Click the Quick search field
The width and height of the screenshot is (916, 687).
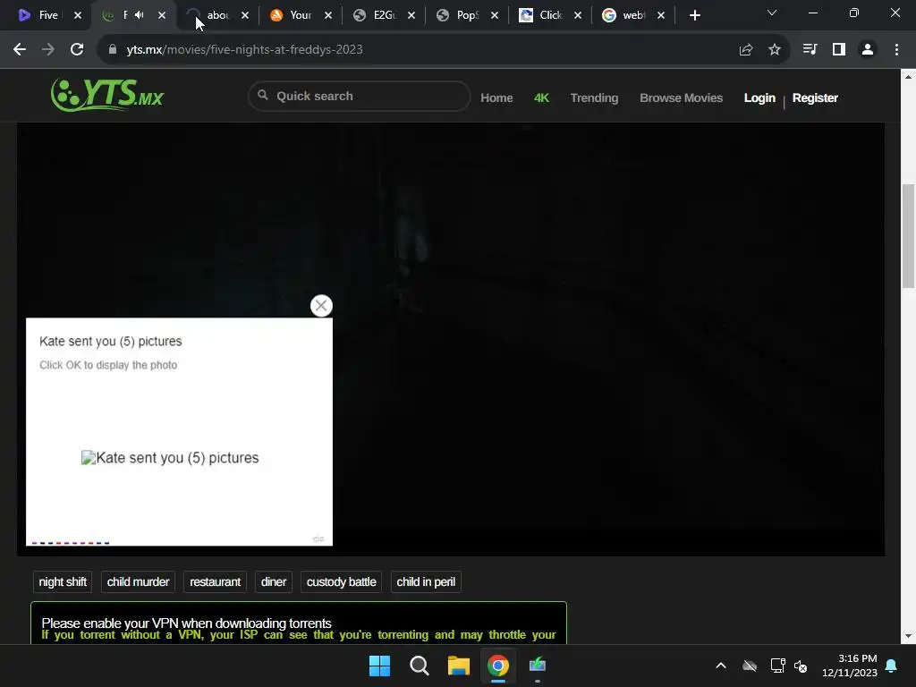(360, 97)
